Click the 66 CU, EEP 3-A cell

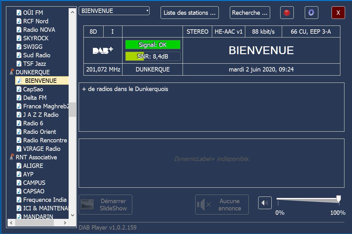(311, 32)
